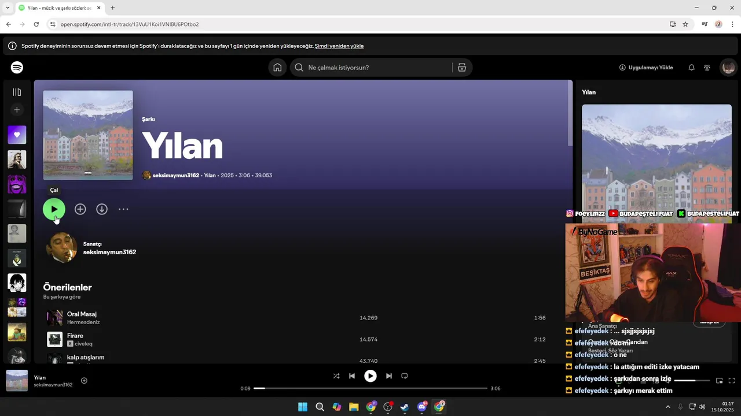Image resolution: width=741 pixels, height=416 pixels.
Task: Open Steam from the taskbar
Action: [x=405, y=407]
